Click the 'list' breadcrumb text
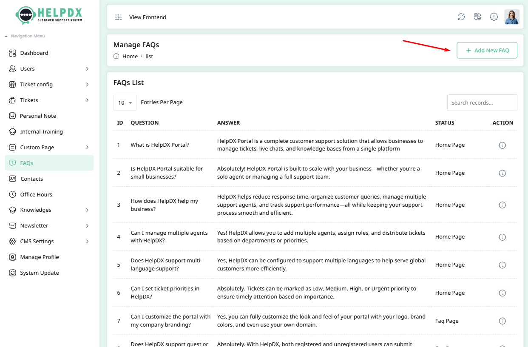 tap(149, 56)
